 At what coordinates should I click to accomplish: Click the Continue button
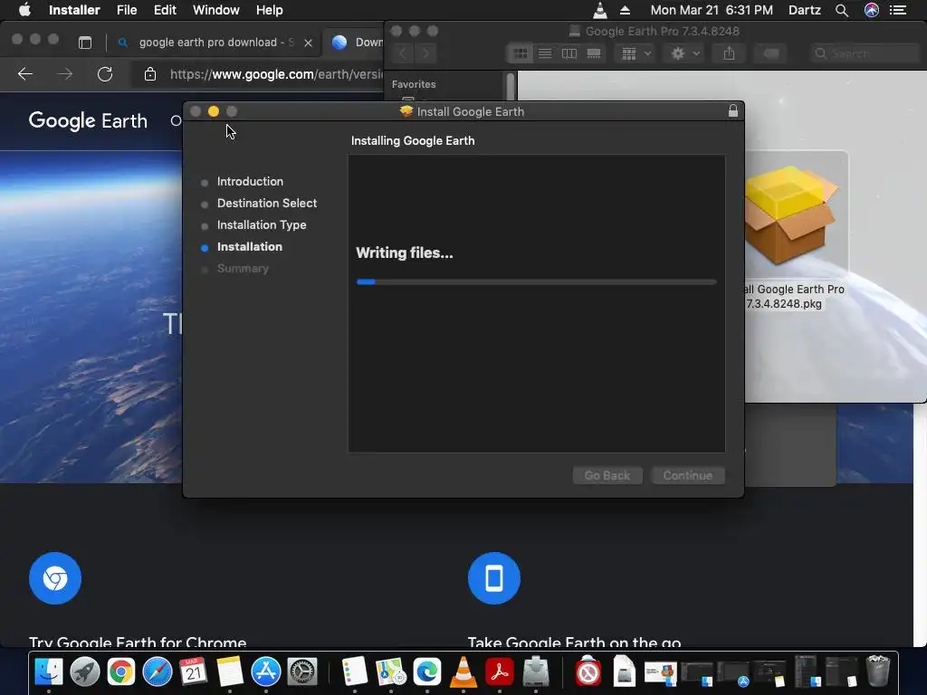(688, 475)
